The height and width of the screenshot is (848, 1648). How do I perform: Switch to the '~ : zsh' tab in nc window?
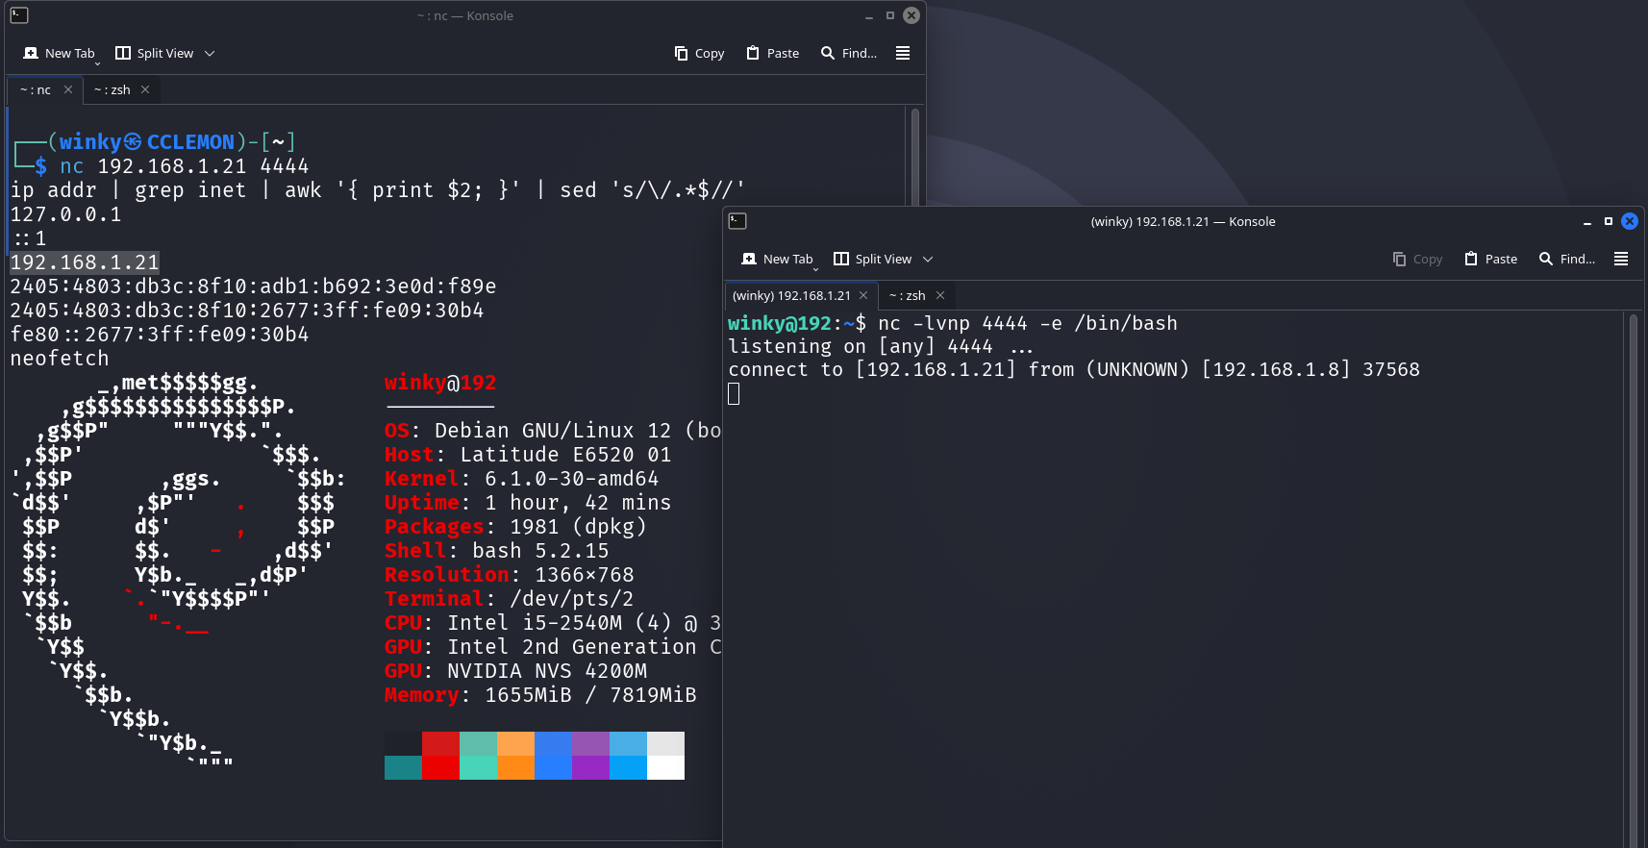coord(112,90)
